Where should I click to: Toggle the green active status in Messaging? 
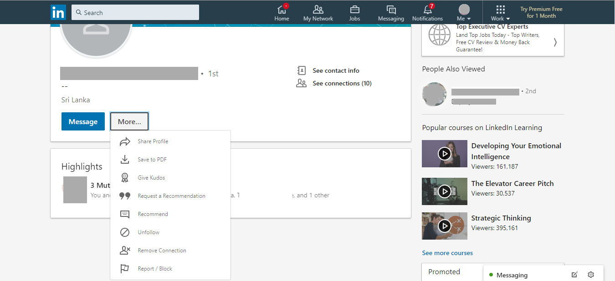pyautogui.click(x=491, y=275)
